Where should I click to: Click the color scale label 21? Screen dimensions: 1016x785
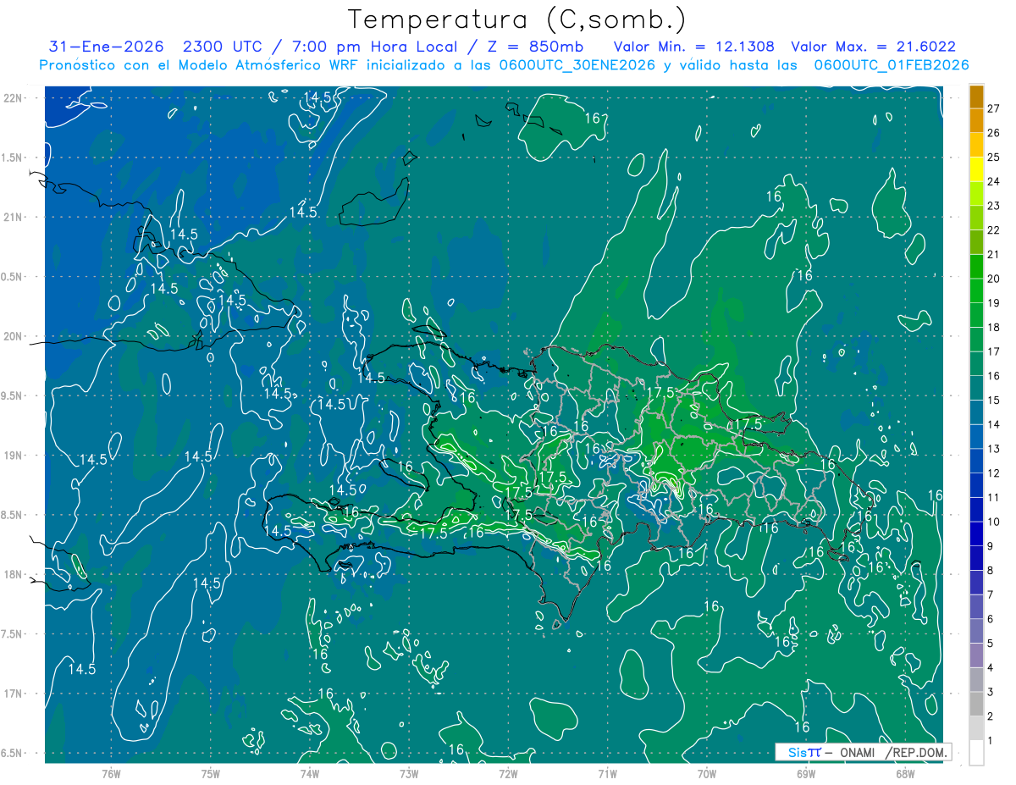[994, 255]
